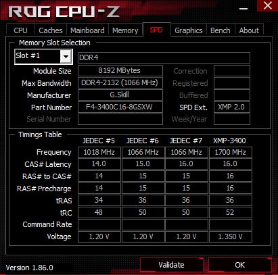Viewport: 278px width, 275px height.
Task: Click the Manufacturer G.Skill field
Action: [120, 95]
